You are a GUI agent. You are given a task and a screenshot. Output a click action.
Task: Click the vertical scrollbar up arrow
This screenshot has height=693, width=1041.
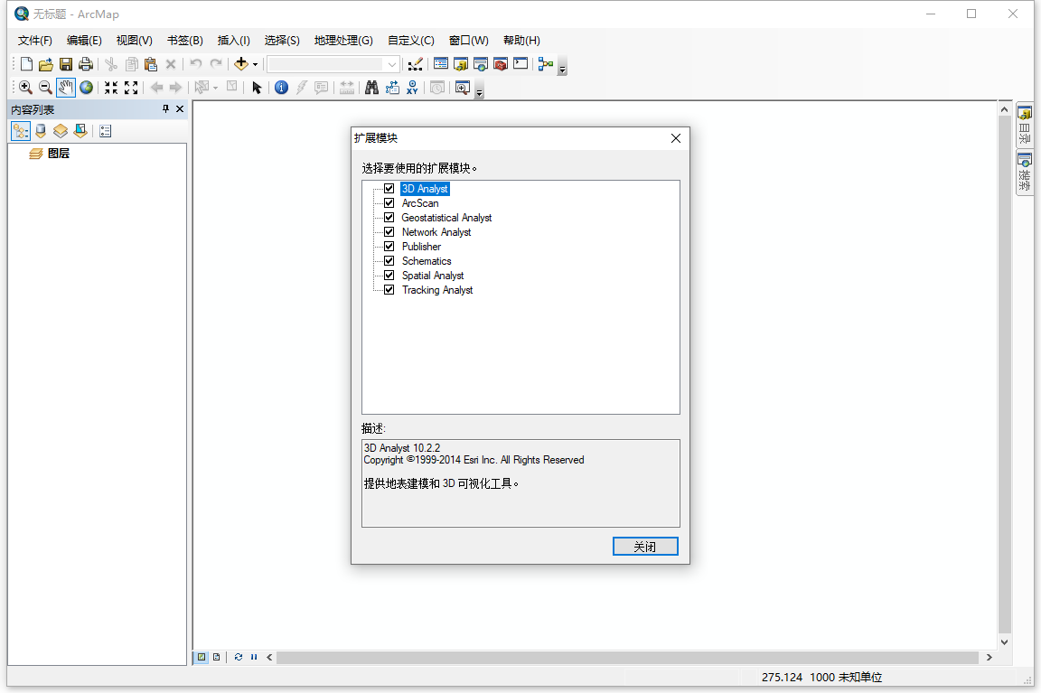pos(1005,109)
